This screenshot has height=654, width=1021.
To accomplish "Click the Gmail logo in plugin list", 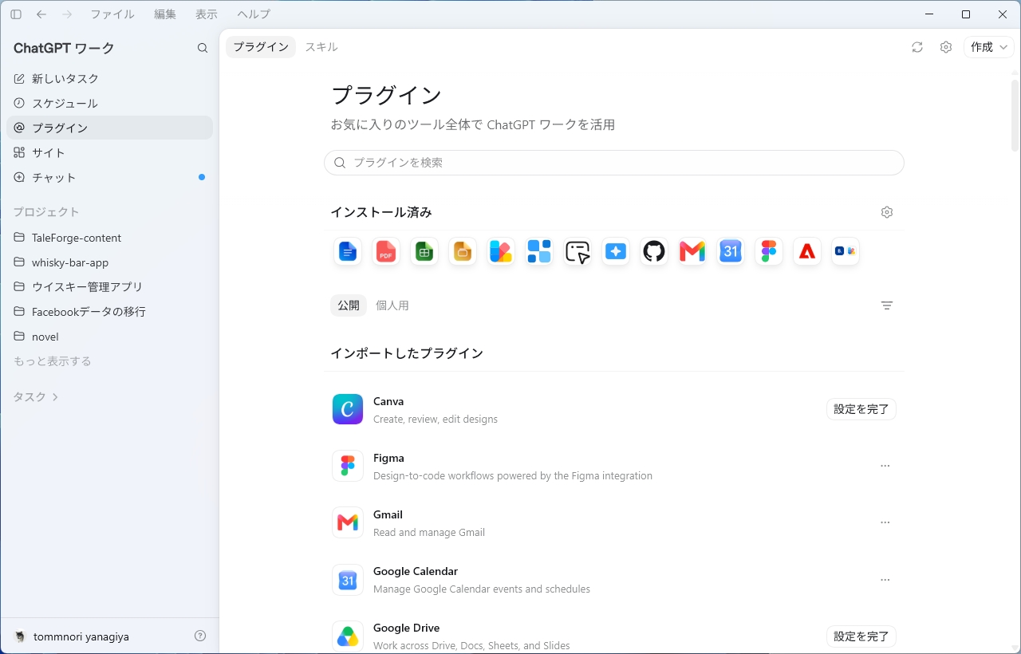I will click(348, 522).
